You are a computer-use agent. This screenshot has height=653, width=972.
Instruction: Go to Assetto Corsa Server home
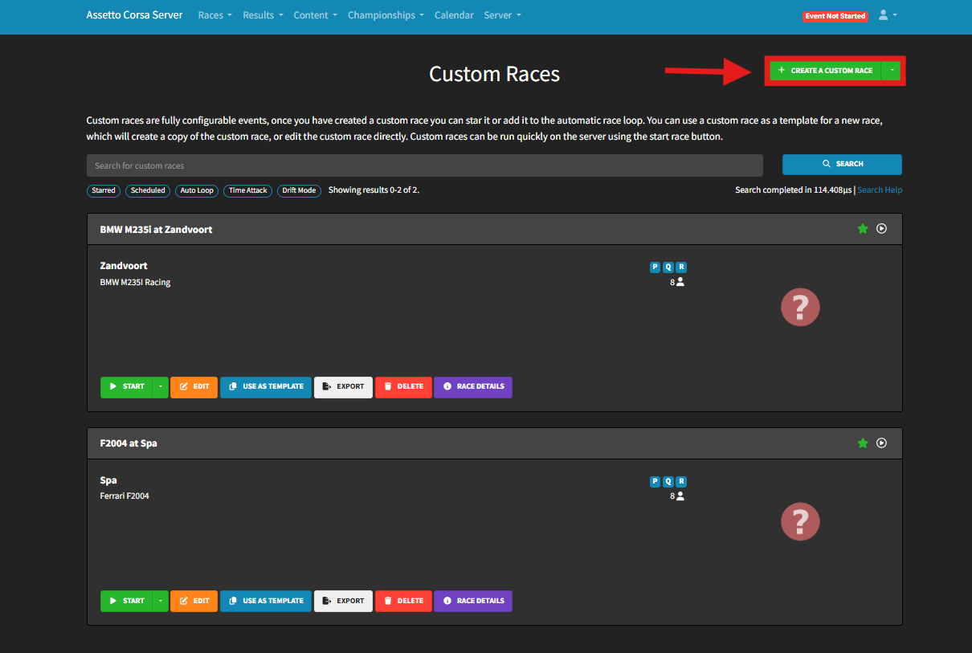pyautogui.click(x=134, y=15)
